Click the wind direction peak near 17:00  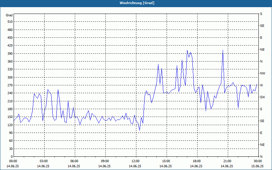[187, 50]
